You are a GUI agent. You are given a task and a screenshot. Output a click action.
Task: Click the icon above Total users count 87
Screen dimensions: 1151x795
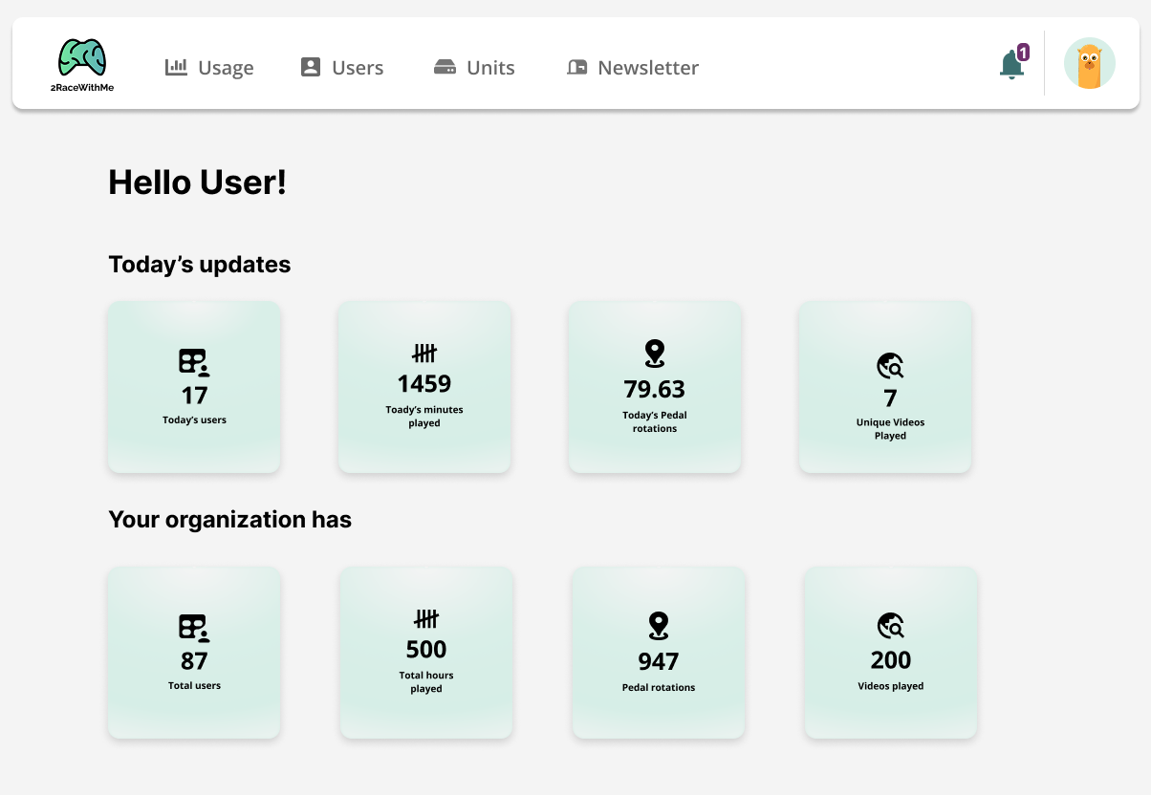point(194,628)
